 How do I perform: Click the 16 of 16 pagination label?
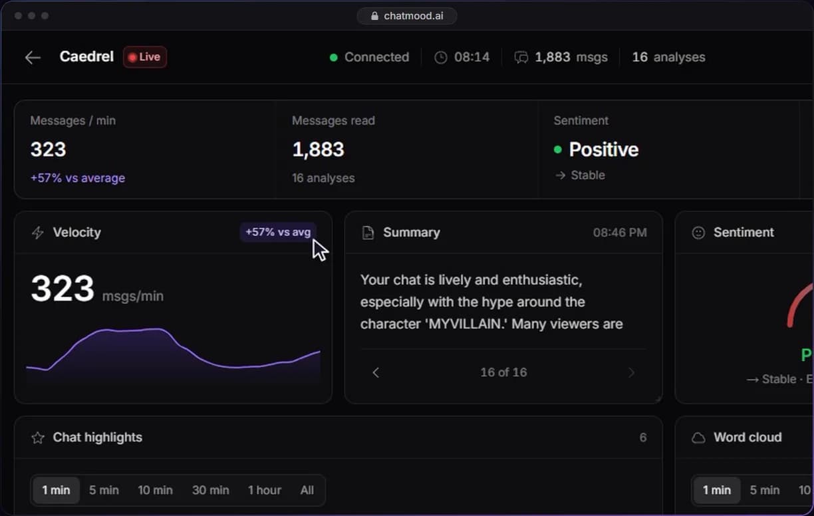pos(503,372)
